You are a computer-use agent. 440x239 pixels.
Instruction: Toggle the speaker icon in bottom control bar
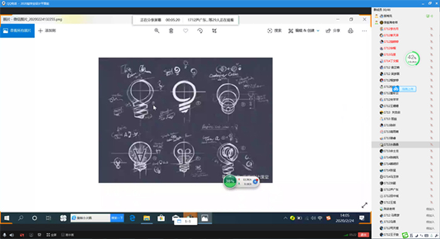pos(11,235)
